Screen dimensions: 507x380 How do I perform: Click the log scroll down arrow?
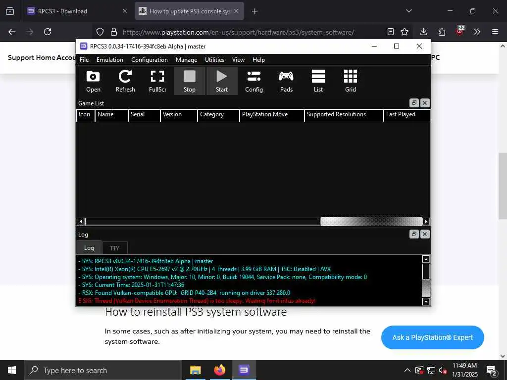click(426, 301)
